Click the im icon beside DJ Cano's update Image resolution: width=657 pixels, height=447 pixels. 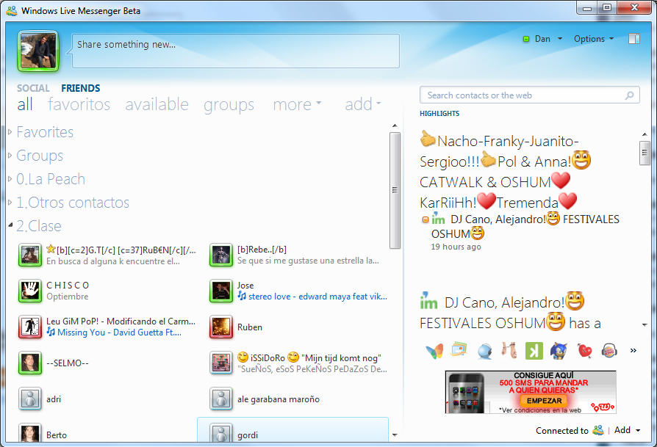point(438,219)
